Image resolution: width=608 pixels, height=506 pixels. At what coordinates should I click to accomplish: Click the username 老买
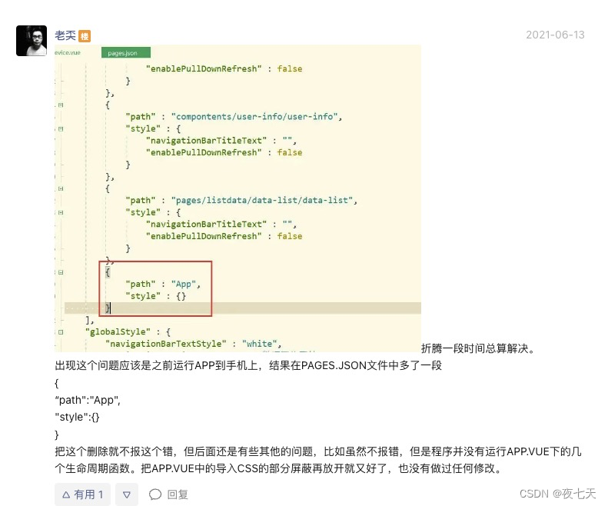click(65, 35)
